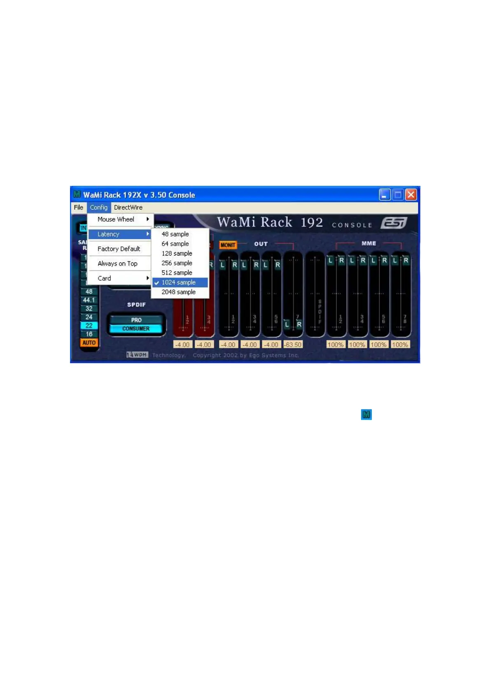Open the DirectWire menu
The height and width of the screenshot is (694, 490).
tap(128, 207)
